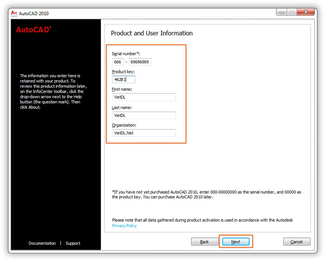This screenshot has height=261, width=325.
Task: Click the product activation data note text
Action: coord(202,220)
